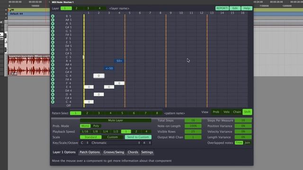Set playback speed to 1/4

(x=105, y=131)
